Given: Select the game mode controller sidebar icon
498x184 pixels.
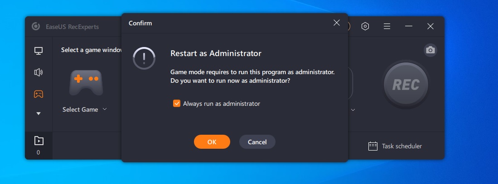Looking at the screenshot, I should tap(39, 94).
